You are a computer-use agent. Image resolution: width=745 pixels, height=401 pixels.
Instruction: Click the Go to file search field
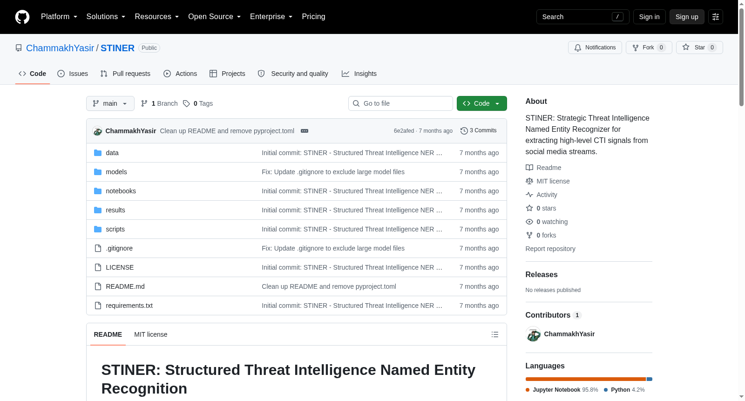point(400,103)
